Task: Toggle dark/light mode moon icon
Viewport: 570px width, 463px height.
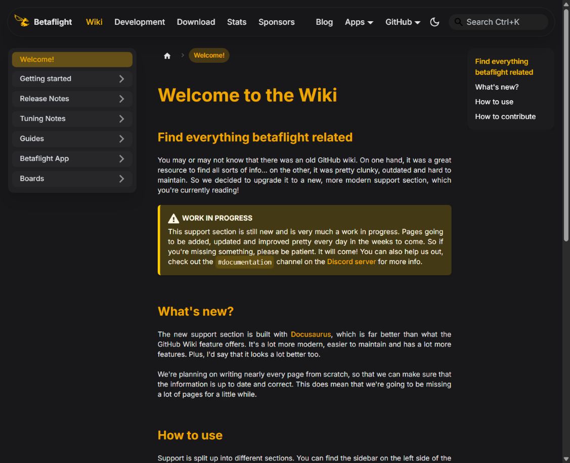Action: (x=434, y=22)
